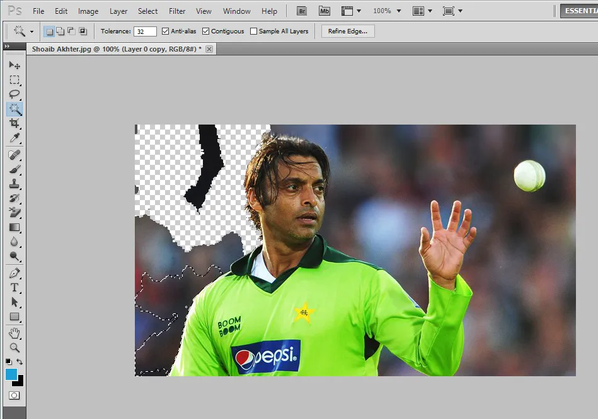Select the Blur tool

click(x=14, y=242)
